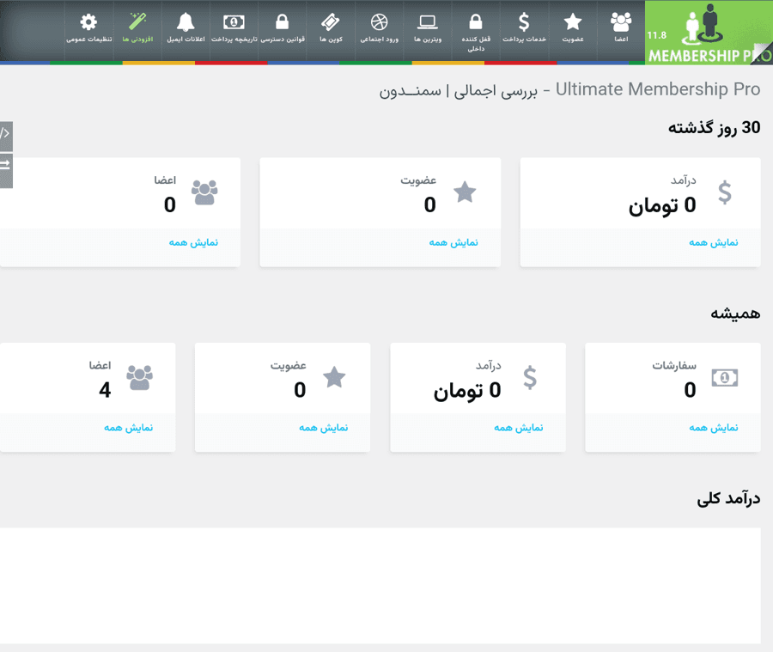
Task: Open قوانین دسترسی access rules menu item
Action: tap(283, 28)
